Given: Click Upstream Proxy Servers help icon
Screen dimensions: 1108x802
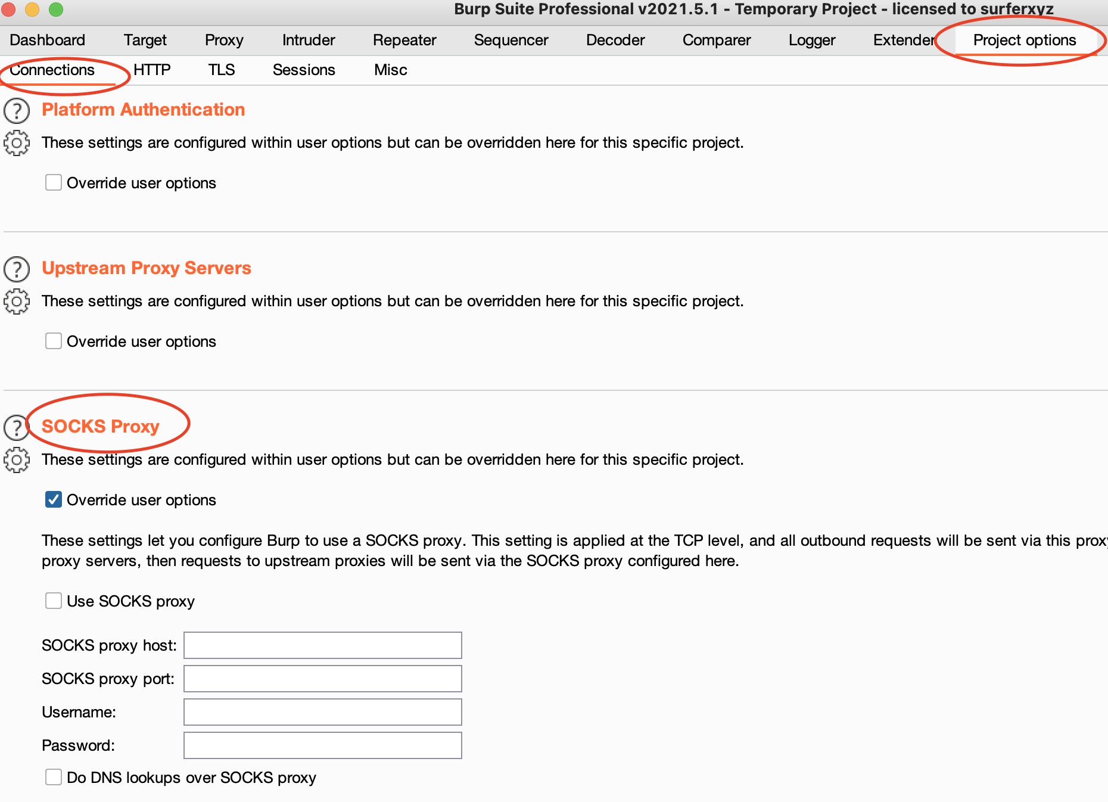Looking at the screenshot, I should coord(17,269).
